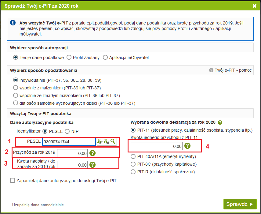Choose Aplikacja mObywatel authorization option

pyautogui.click(x=106, y=57)
